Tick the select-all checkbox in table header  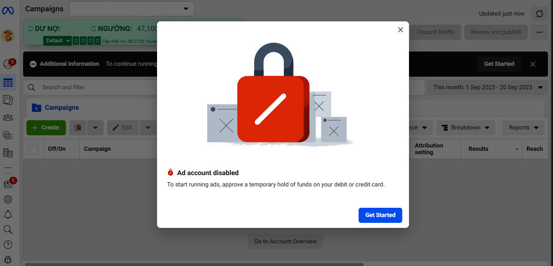[33, 149]
